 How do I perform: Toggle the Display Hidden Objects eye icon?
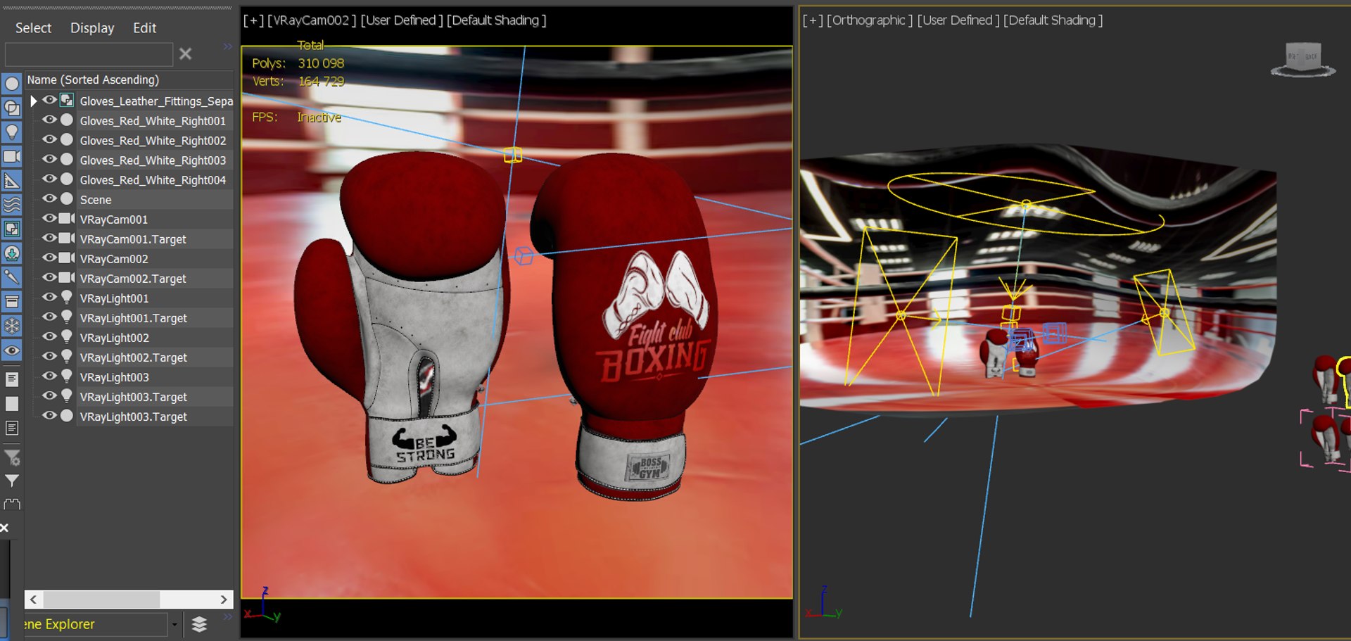point(12,350)
